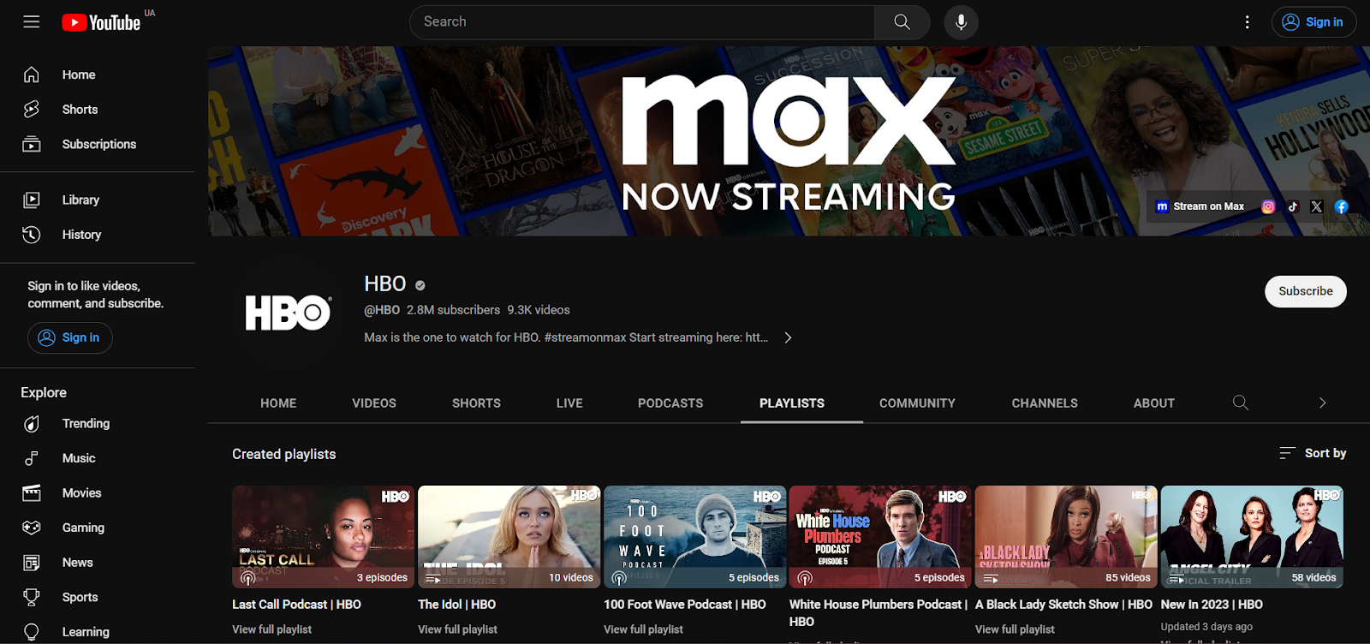The height and width of the screenshot is (644, 1370).
Task: Search within the HBO channel
Action: click(x=1240, y=402)
